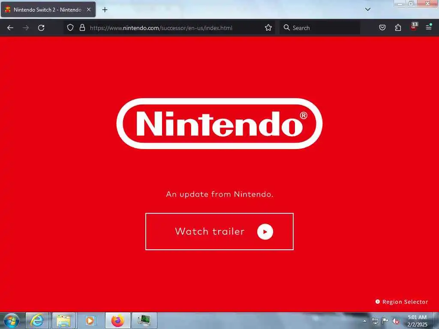
Task: Open Action Center flag tray icon
Action: [x=385, y=320]
